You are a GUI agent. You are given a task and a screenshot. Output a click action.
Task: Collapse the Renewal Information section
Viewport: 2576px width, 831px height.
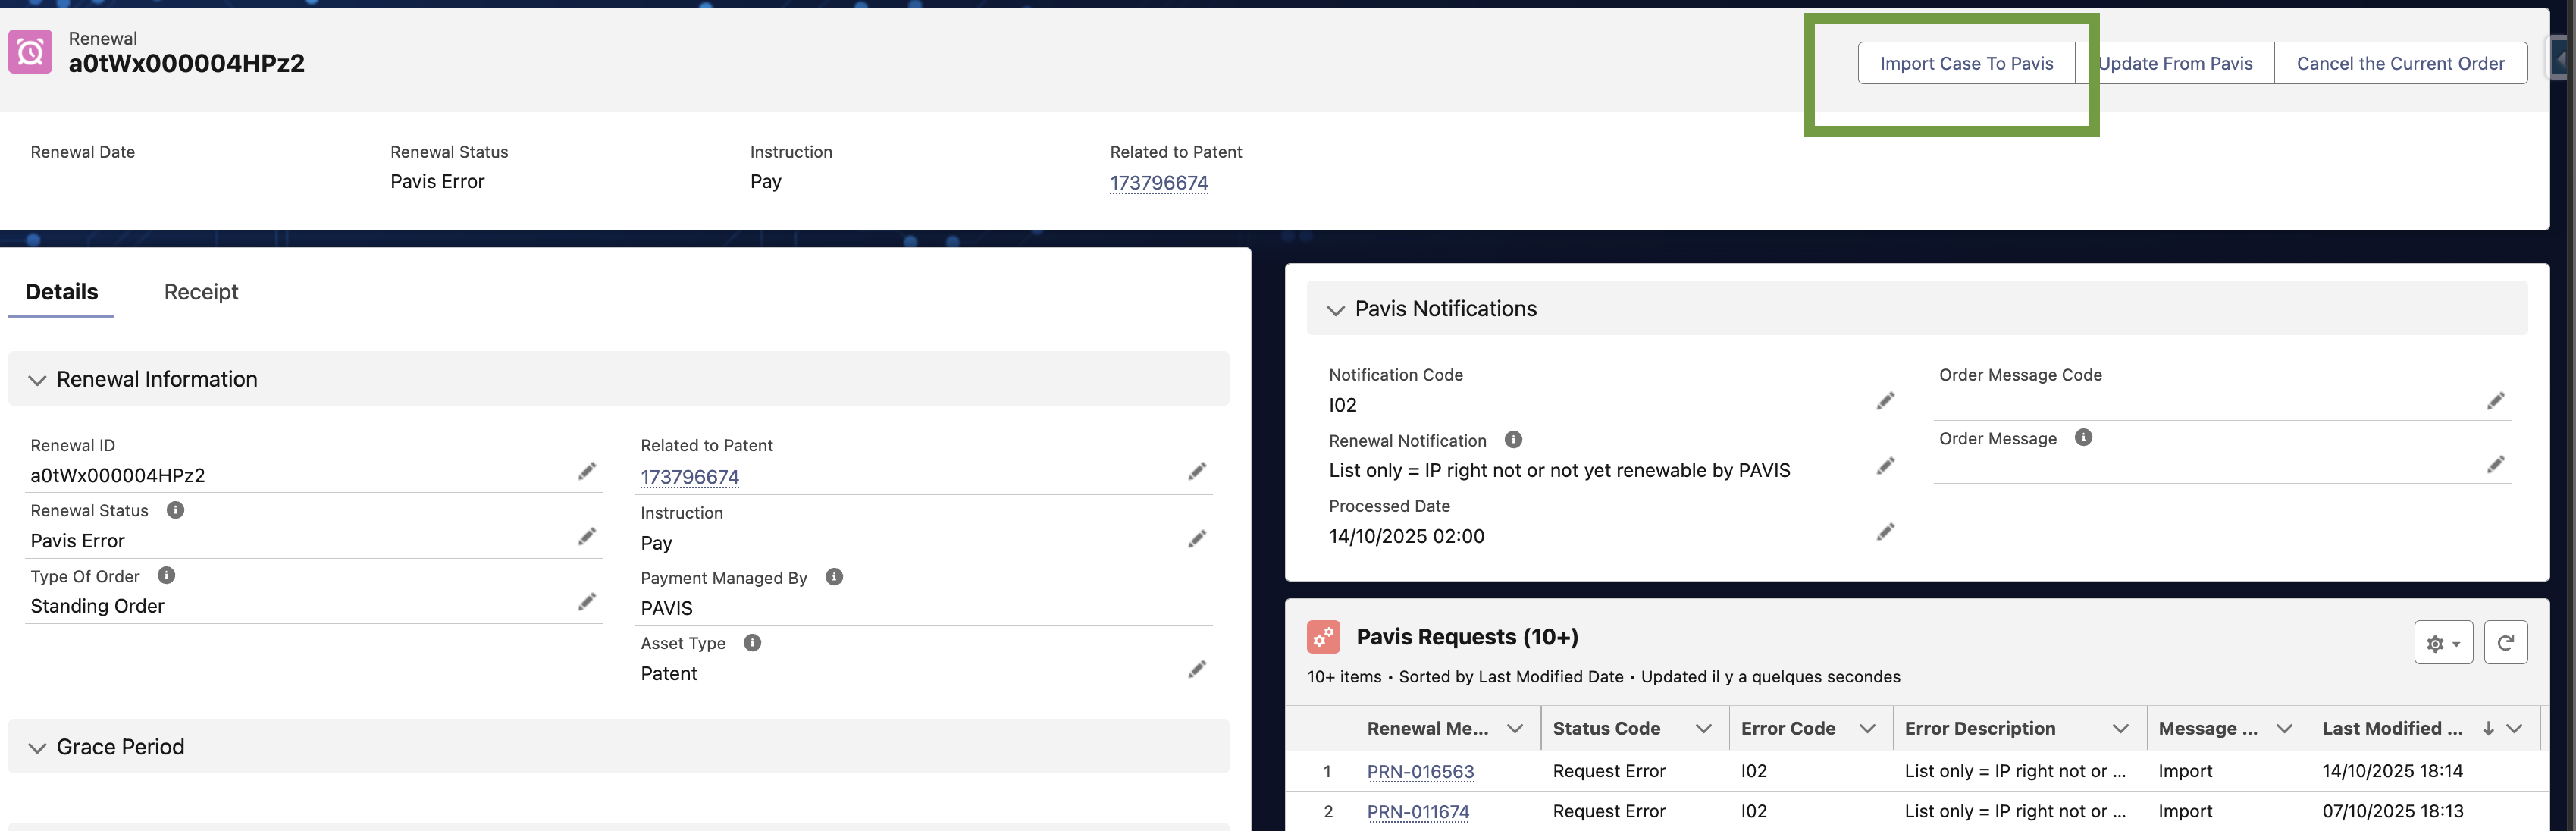pyautogui.click(x=38, y=380)
